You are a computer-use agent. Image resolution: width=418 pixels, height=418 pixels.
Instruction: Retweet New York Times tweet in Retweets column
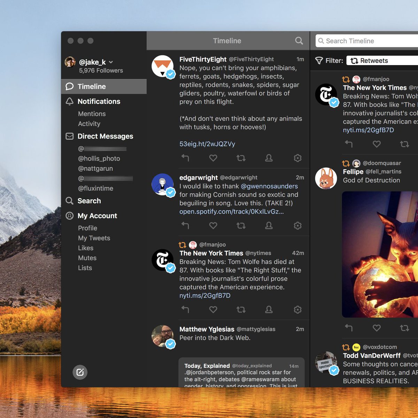click(404, 144)
